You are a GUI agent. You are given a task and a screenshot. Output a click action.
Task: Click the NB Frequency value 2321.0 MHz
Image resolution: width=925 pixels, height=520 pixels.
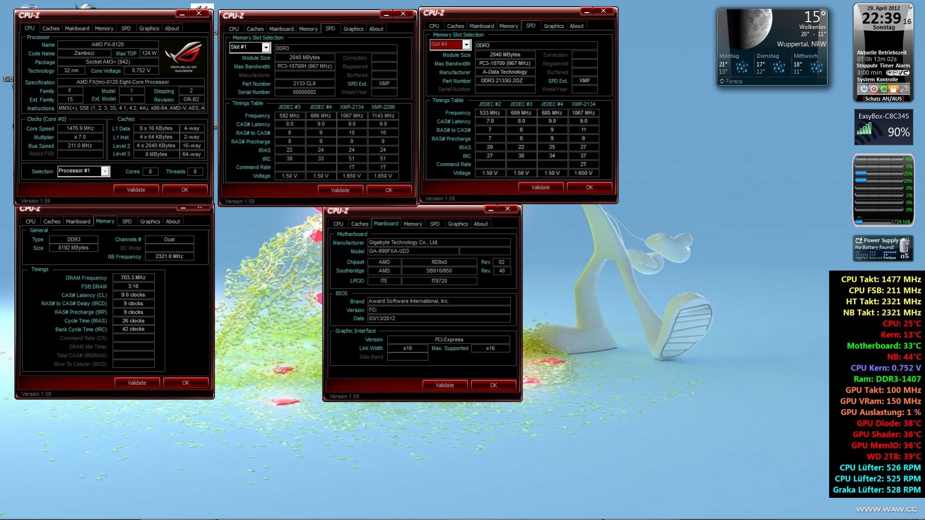coord(169,256)
